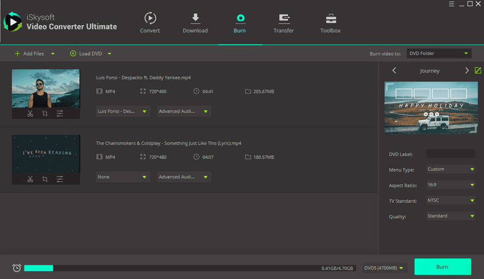
Task: Click the DVD Label text field
Action: click(450, 154)
